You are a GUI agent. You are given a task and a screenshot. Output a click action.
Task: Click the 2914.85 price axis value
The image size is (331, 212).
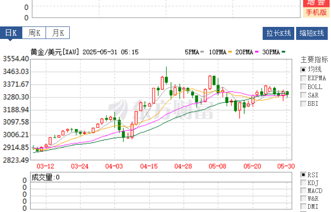click(16, 148)
